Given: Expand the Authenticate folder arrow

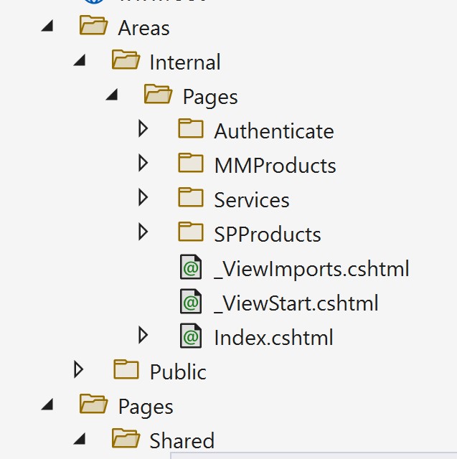Looking at the screenshot, I should click(x=143, y=128).
